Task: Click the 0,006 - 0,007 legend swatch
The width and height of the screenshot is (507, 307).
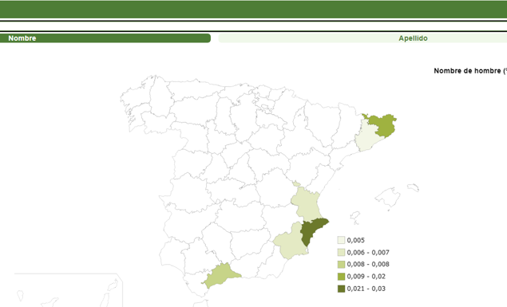Action: click(341, 252)
